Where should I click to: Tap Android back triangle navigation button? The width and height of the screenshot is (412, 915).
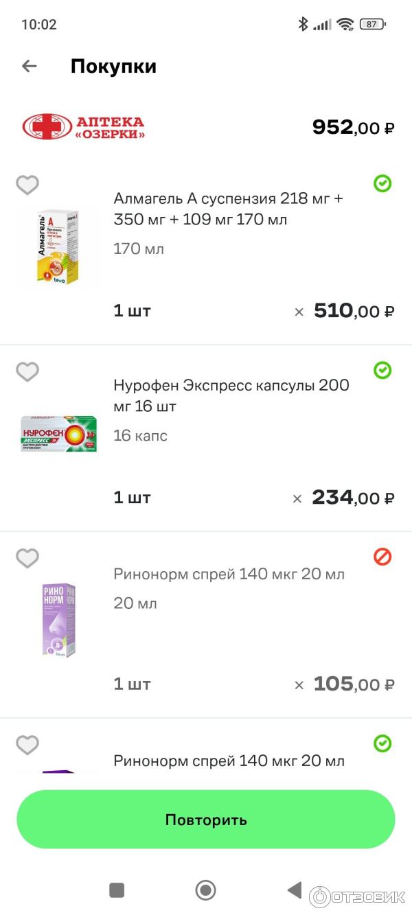[295, 890]
